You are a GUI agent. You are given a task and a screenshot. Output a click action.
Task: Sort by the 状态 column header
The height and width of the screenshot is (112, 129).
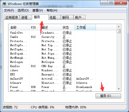(x=68, y=27)
